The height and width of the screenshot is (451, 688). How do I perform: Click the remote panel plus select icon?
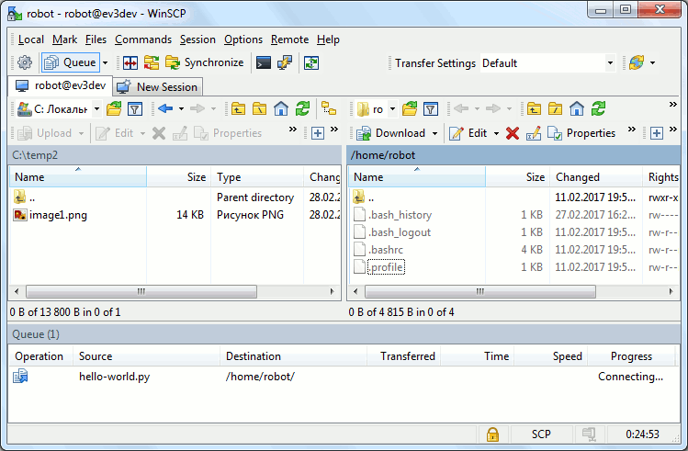coord(657,133)
